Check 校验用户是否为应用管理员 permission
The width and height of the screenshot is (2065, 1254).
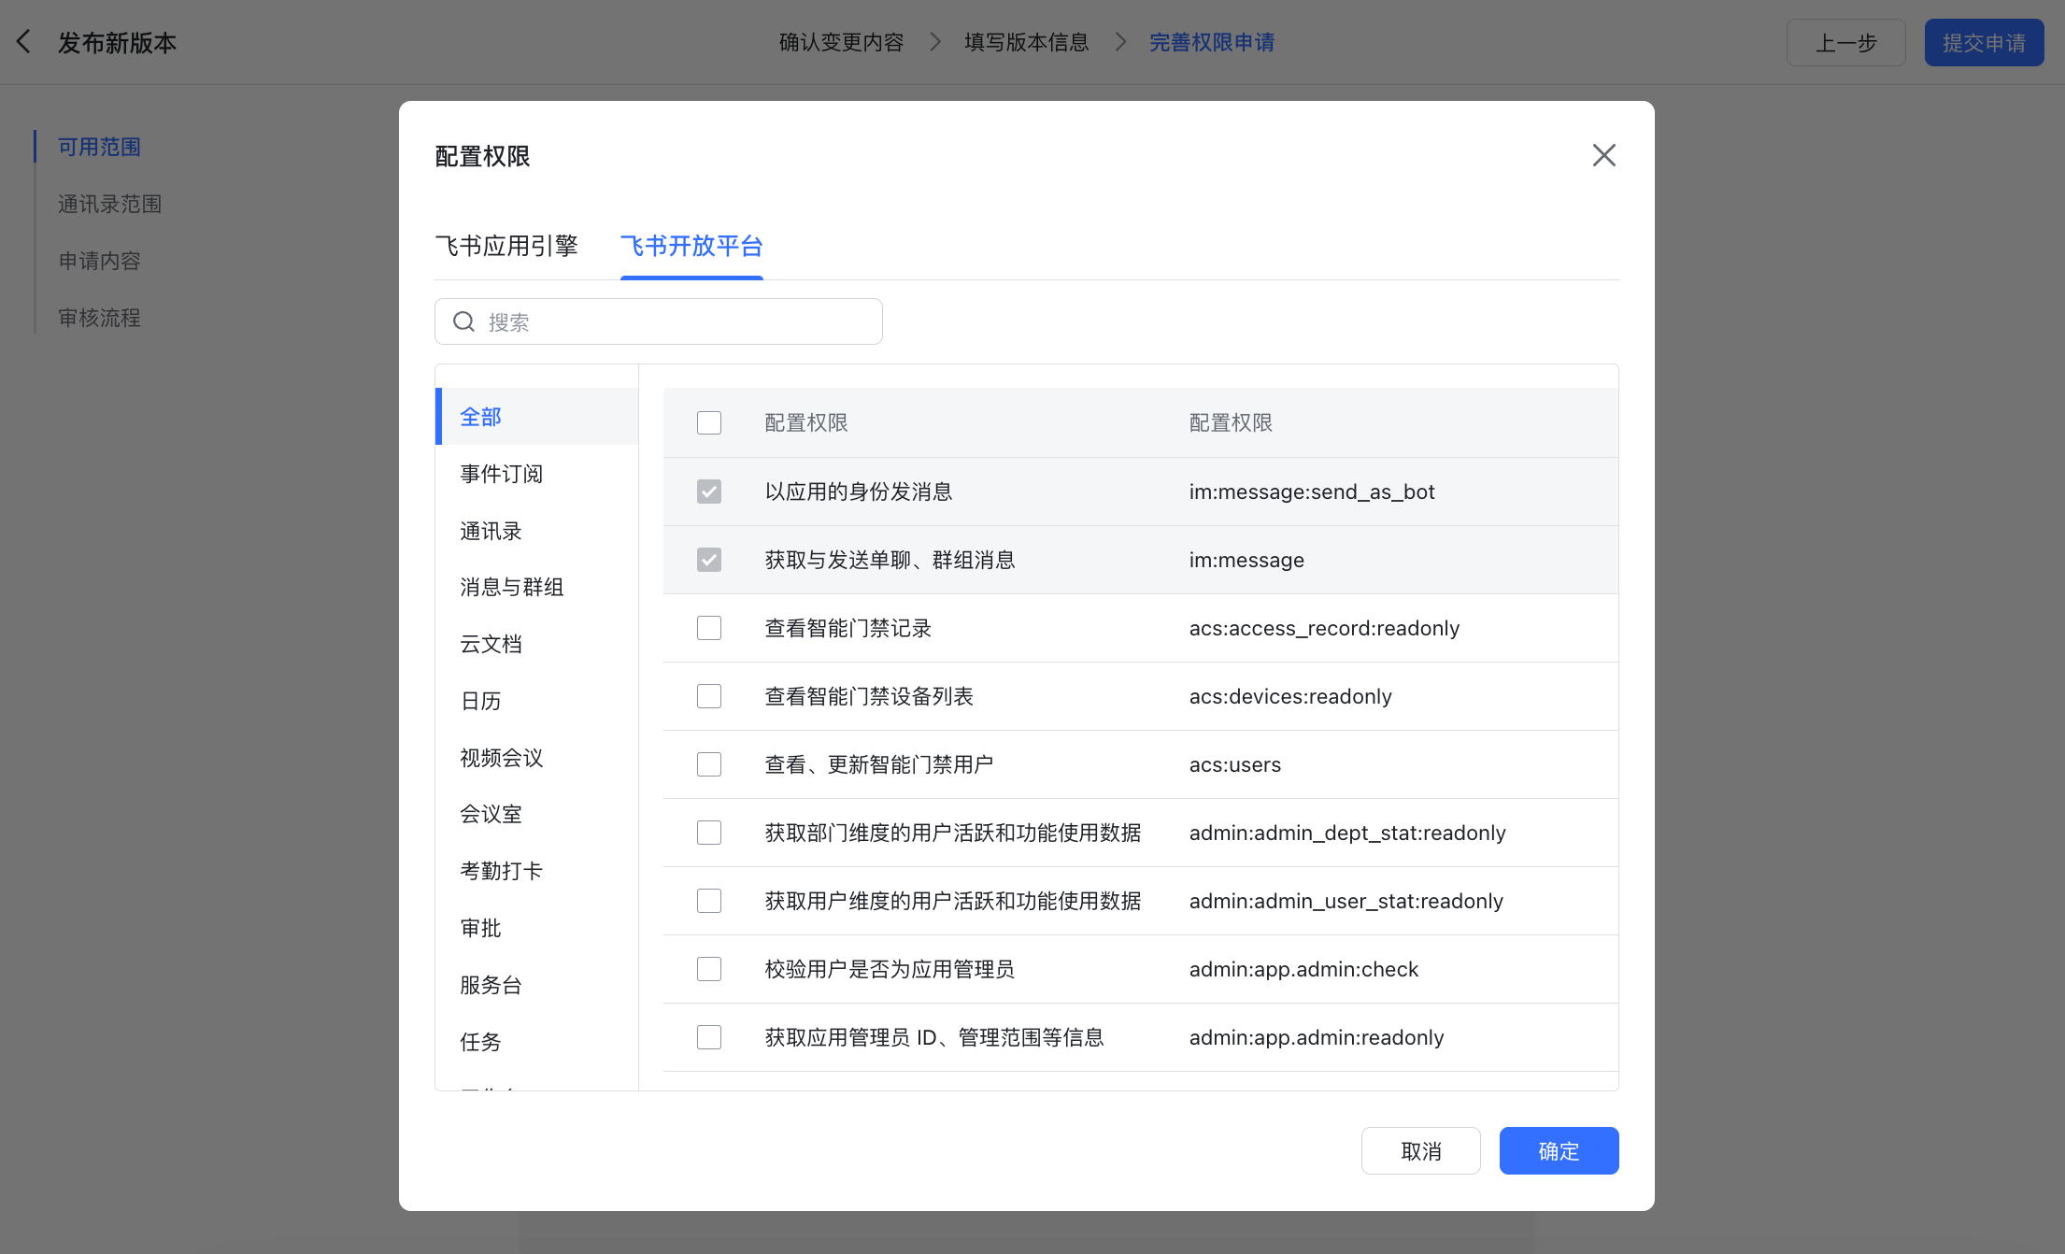pyautogui.click(x=709, y=969)
